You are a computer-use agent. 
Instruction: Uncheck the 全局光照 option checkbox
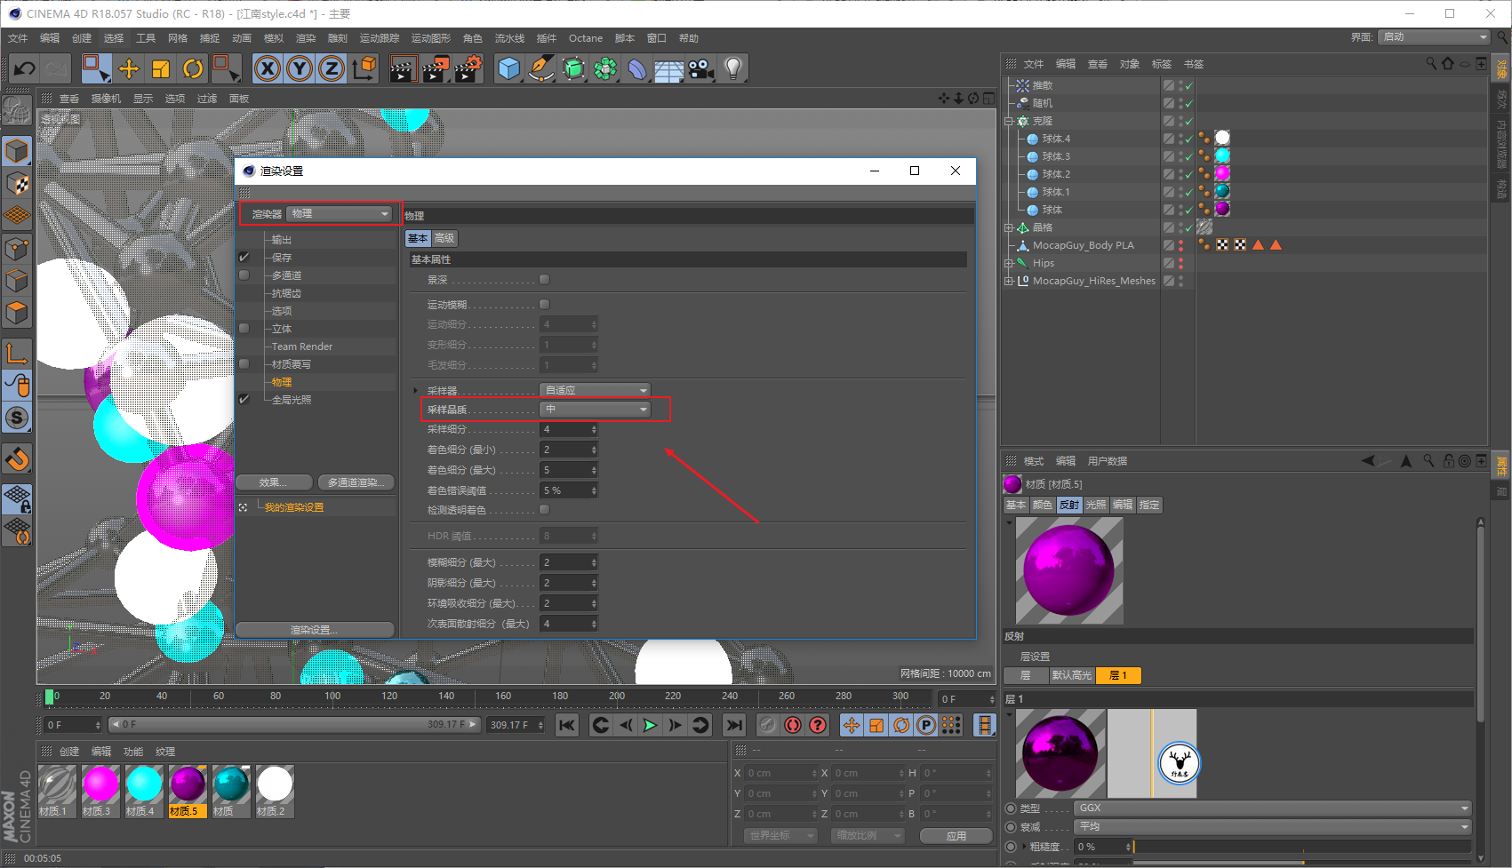coord(244,400)
